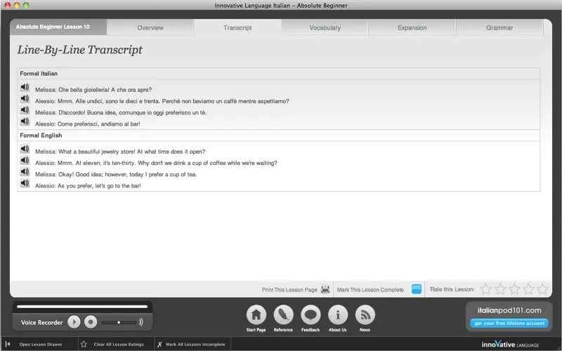
Task: Open the Reference icon
Action: pos(283,315)
